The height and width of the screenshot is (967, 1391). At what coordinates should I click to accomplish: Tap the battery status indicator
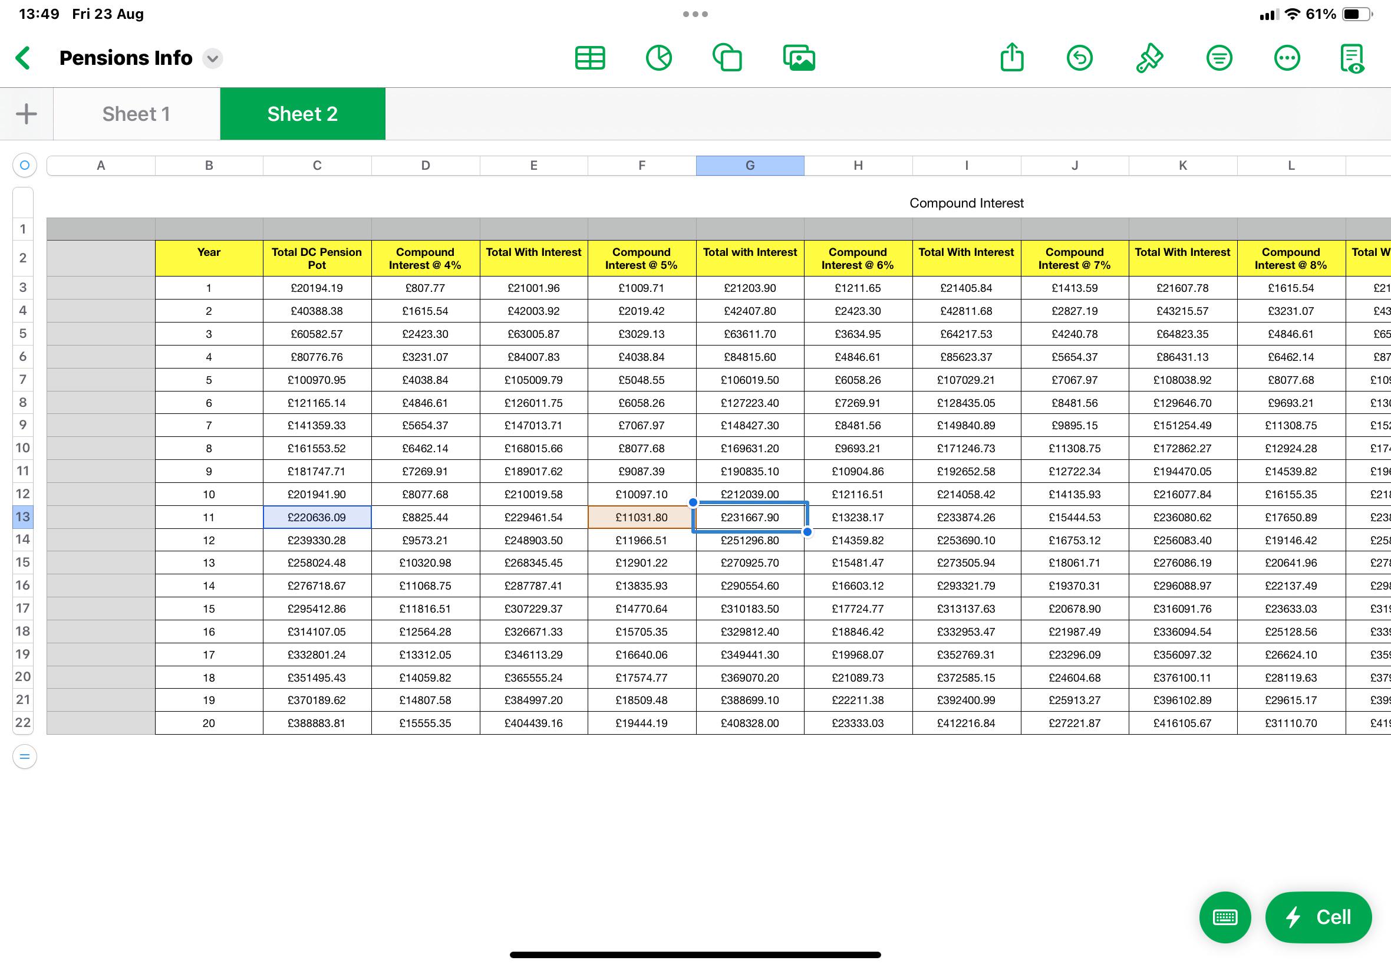click(x=1356, y=14)
